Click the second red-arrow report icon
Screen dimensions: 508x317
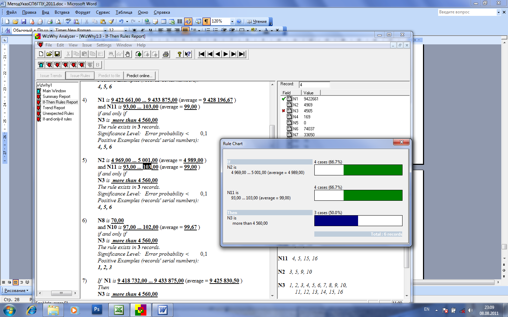coord(57,64)
